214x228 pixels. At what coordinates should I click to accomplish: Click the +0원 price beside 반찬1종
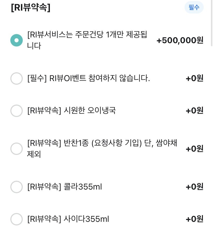pyautogui.click(x=194, y=149)
